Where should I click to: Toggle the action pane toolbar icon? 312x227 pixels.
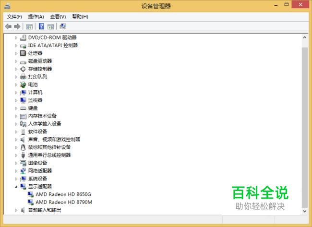tap(50, 26)
